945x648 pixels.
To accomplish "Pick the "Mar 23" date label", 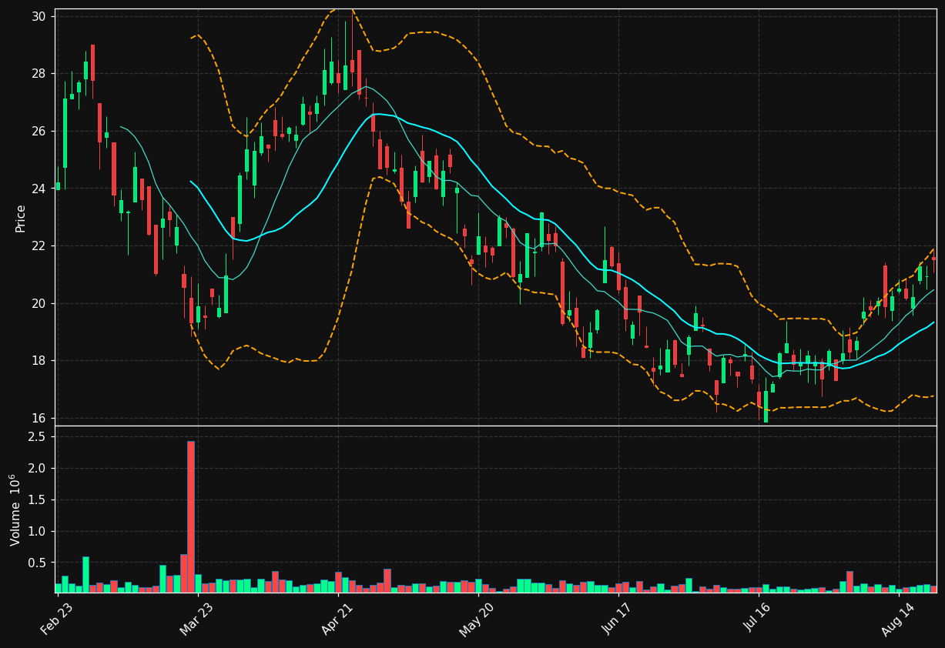I will [197, 620].
